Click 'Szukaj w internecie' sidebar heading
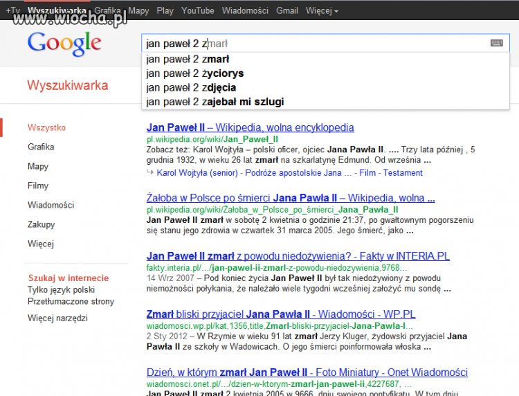This screenshot has height=396, width=519. [69, 278]
